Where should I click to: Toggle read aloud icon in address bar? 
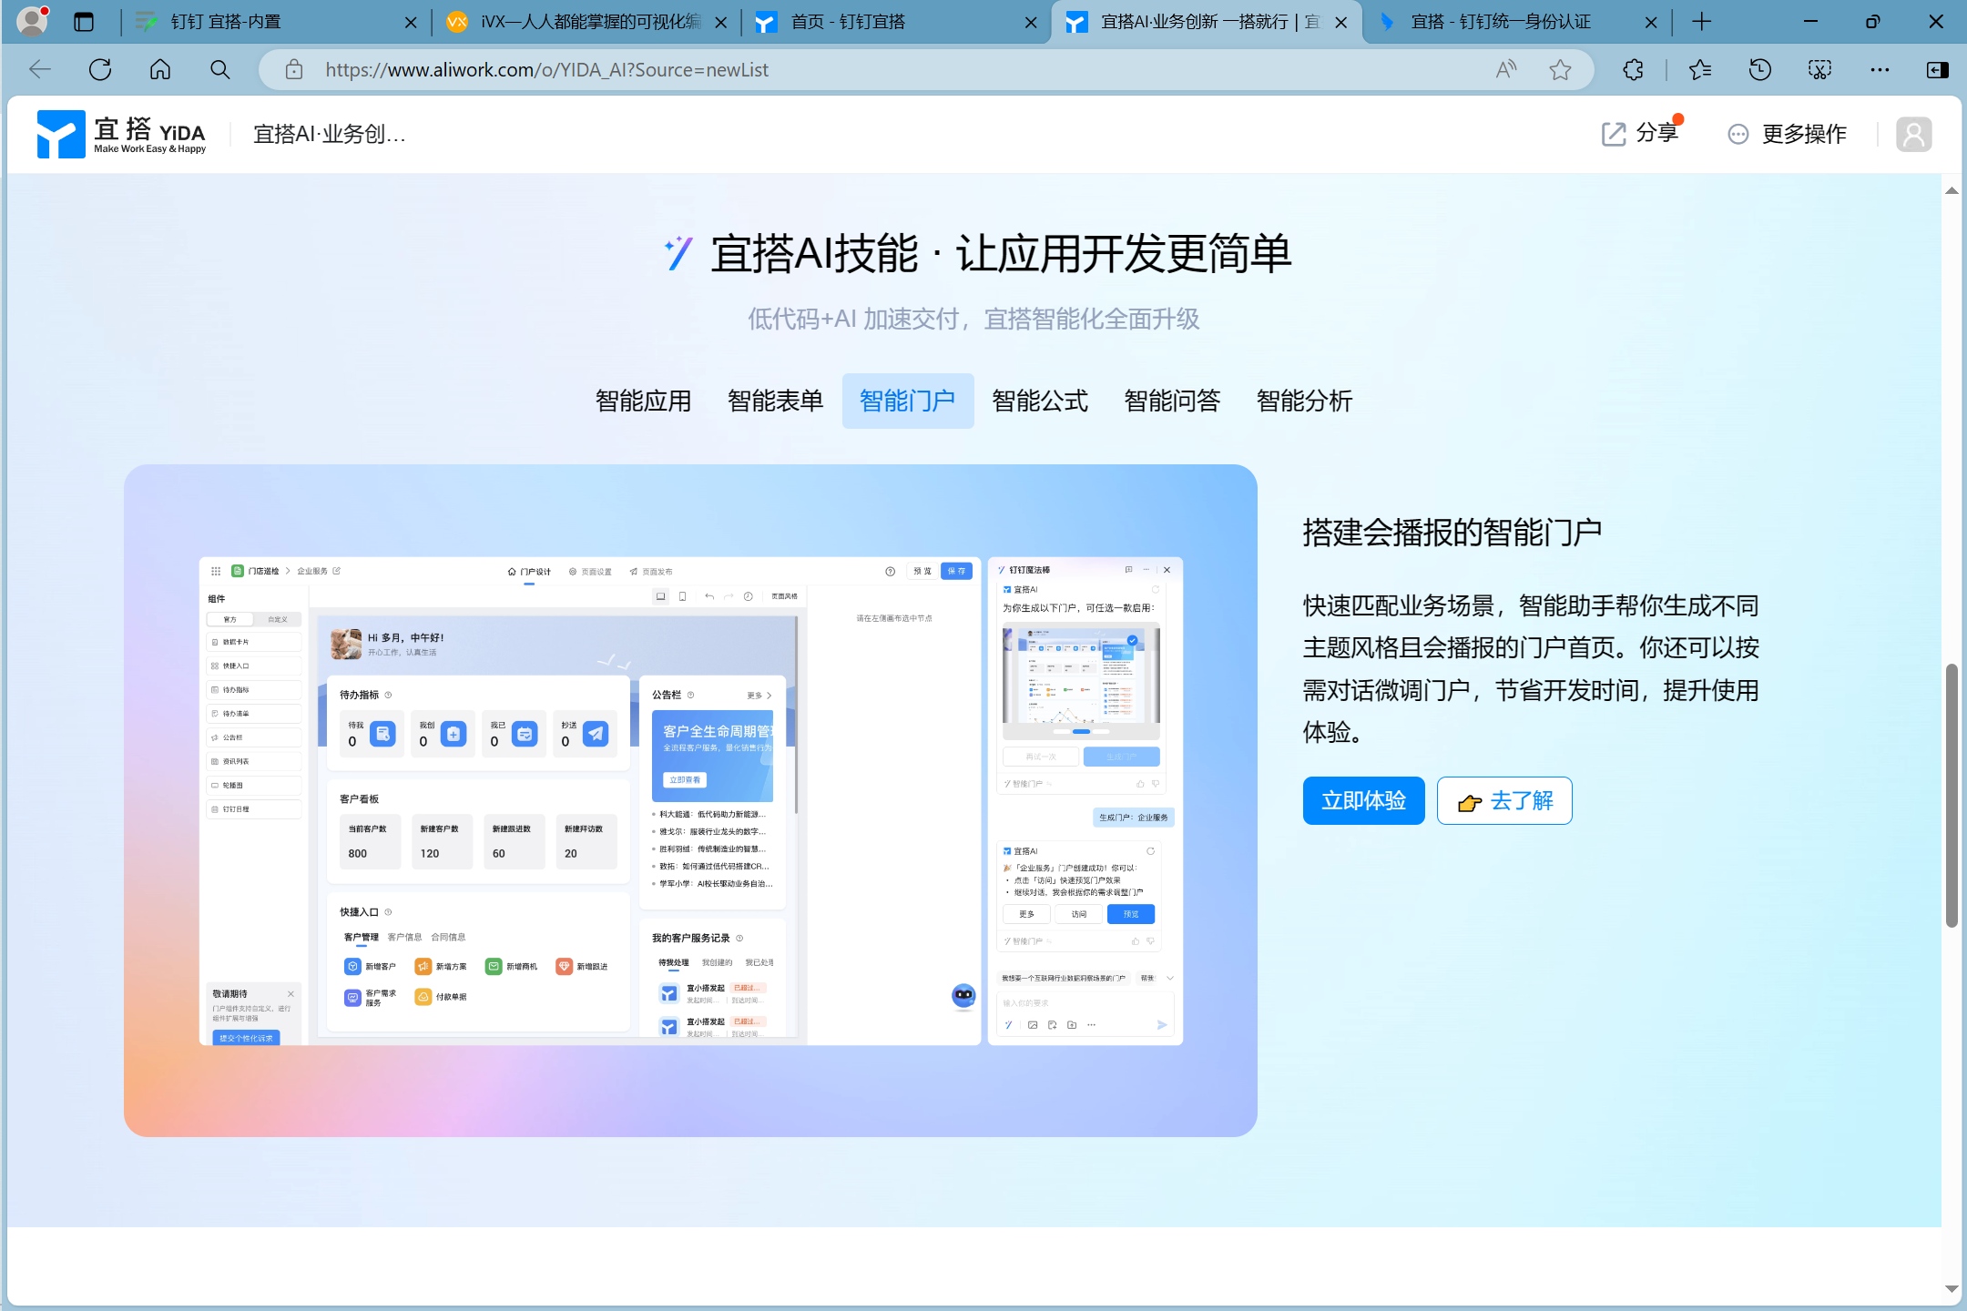click(x=1506, y=69)
